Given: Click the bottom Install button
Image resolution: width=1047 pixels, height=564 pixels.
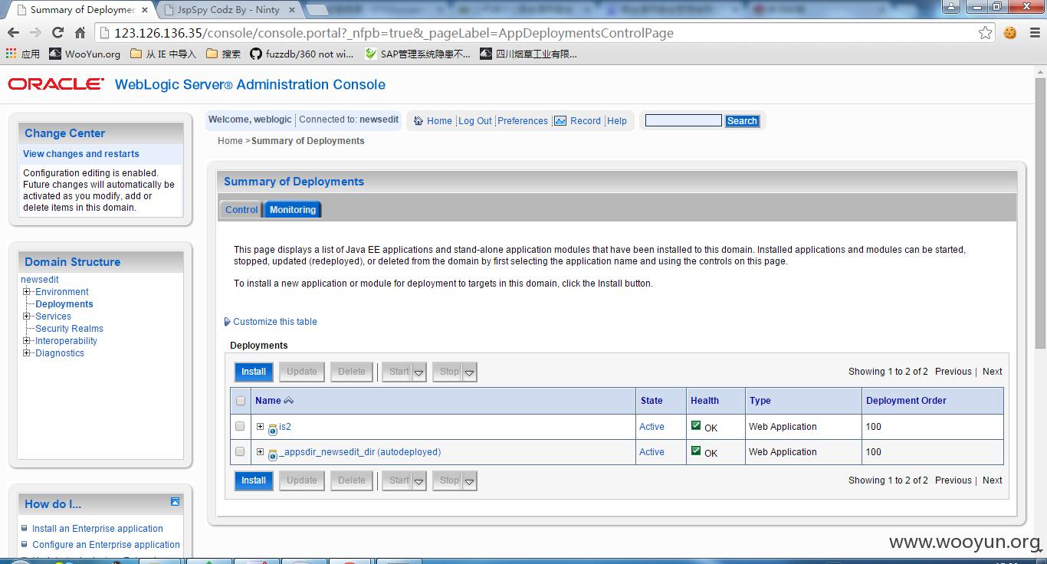Looking at the screenshot, I should tap(254, 480).
